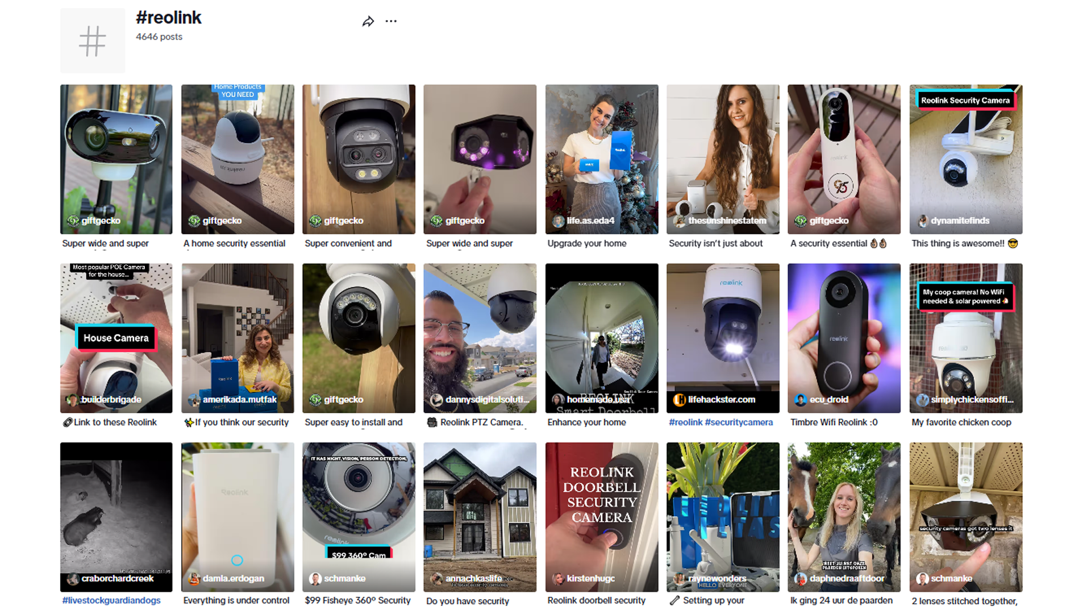Open the House Camera video thumbnail

tap(116, 338)
